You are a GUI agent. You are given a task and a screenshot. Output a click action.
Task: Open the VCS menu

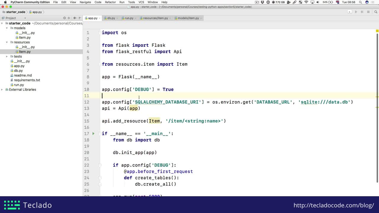[141, 2]
